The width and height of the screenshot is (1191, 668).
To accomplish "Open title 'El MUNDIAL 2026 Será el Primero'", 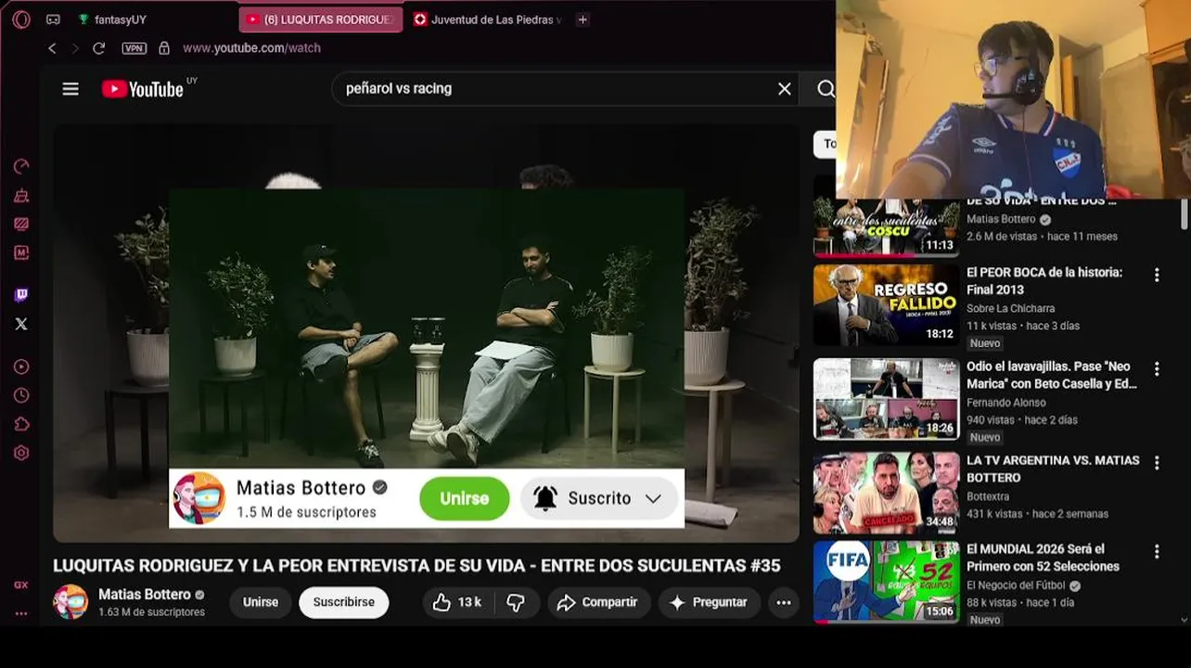I will 1044,558.
